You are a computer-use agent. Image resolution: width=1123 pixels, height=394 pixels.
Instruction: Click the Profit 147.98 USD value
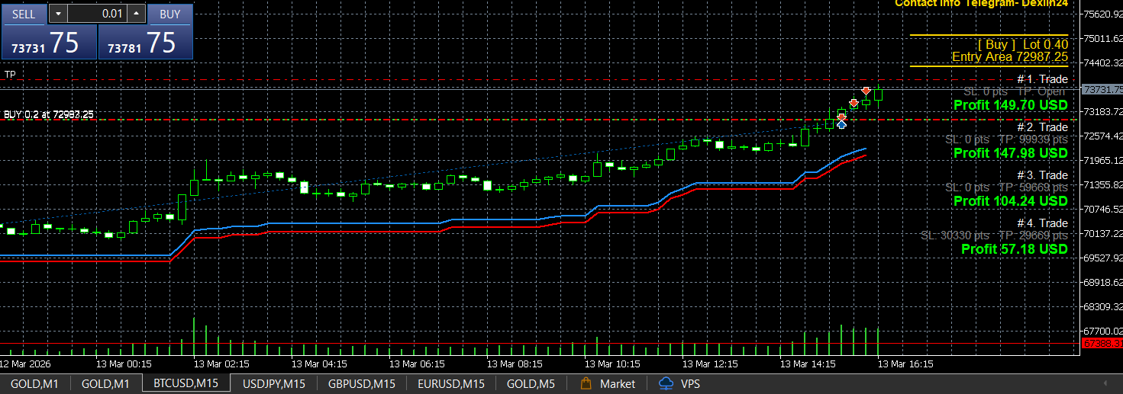(1010, 153)
